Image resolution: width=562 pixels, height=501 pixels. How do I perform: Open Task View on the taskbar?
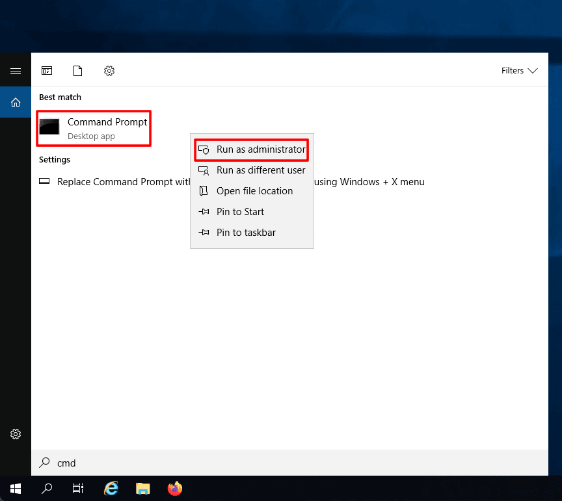78,488
